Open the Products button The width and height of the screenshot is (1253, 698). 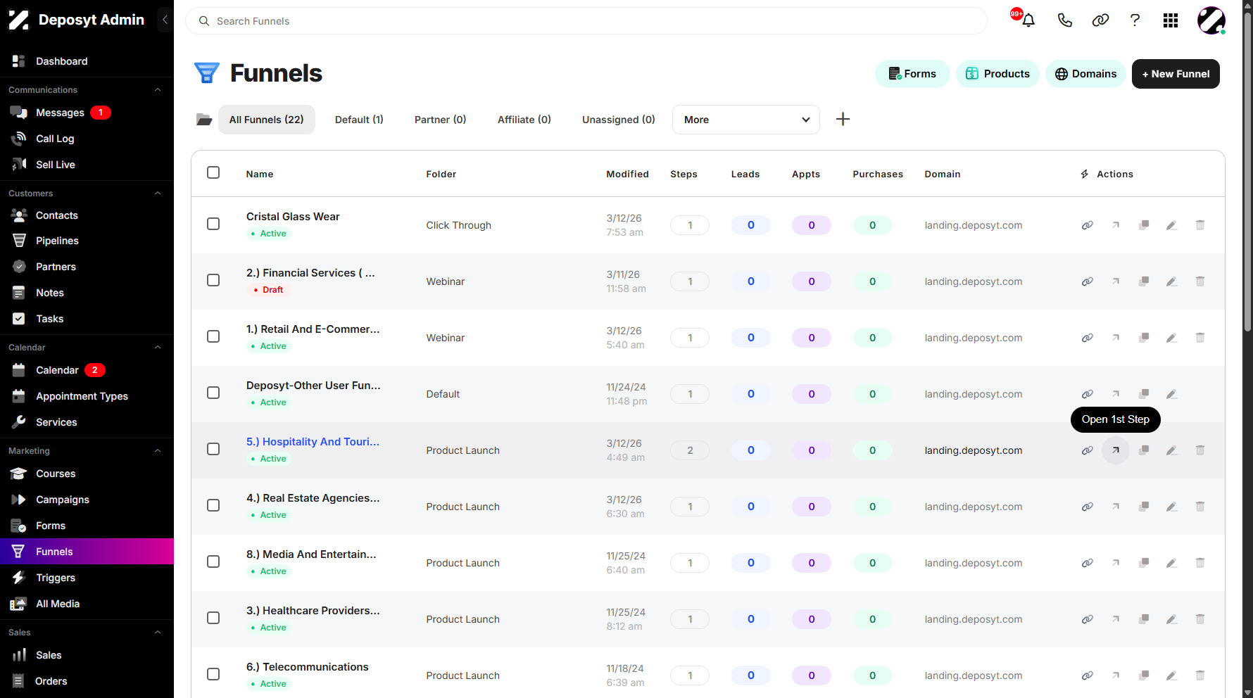click(x=997, y=74)
